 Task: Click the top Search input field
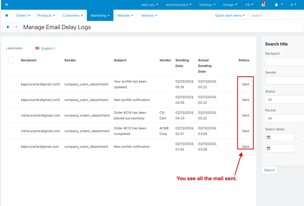pos(277,15)
